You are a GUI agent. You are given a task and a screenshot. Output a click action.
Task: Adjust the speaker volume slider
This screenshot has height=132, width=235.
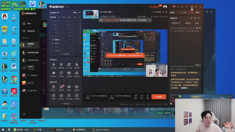[x=120, y=96]
